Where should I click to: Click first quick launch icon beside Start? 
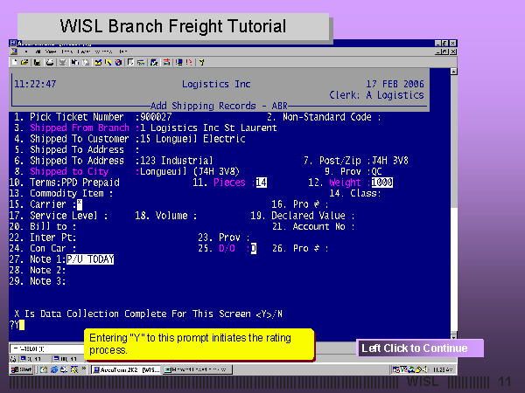coord(44,369)
